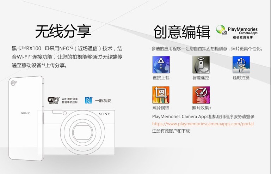Click the 创意编辑 heading
This screenshot has height=174, width=271.
[182, 32]
